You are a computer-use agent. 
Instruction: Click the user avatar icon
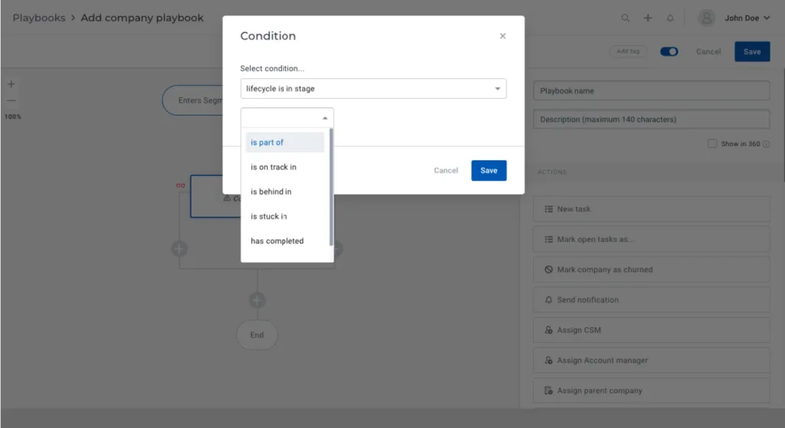click(706, 18)
